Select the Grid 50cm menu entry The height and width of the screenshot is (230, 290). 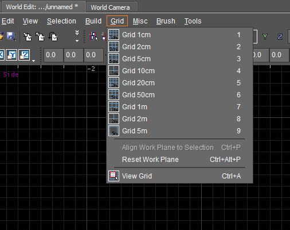179,95
